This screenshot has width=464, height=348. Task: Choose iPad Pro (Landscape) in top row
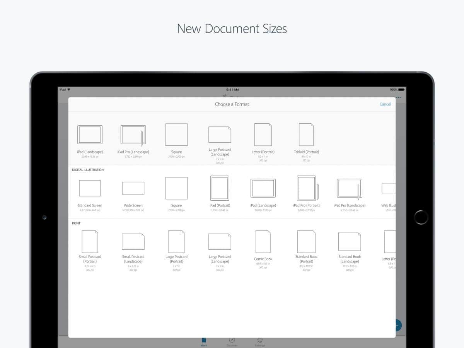(x=133, y=135)
